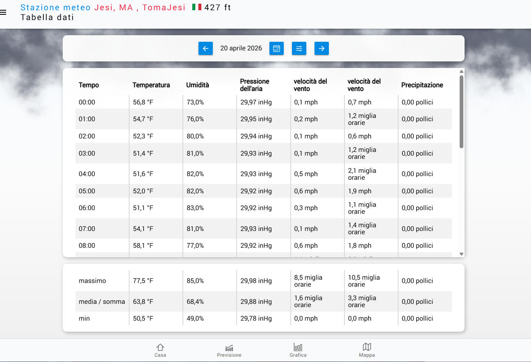Open the Casa home tab
The width and height of the screenshot is (531, 362).
(160, 351)
